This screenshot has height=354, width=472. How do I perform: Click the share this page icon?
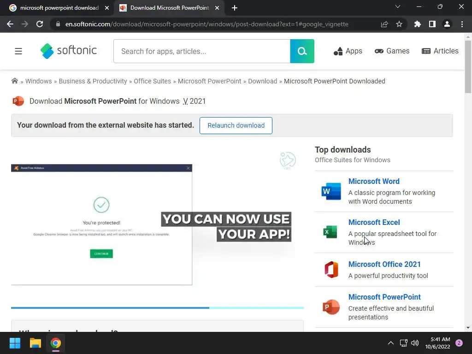point(384,24)
